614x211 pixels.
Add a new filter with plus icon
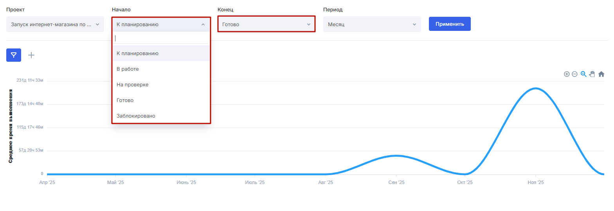tap(31, 55)
